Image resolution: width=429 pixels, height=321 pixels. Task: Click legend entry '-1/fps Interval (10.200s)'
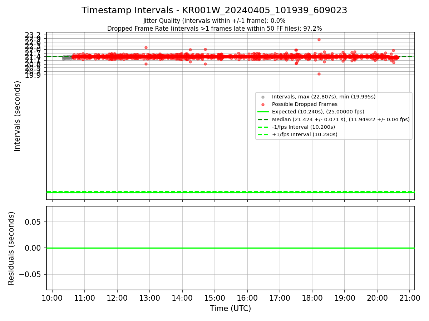coord(304,127)
